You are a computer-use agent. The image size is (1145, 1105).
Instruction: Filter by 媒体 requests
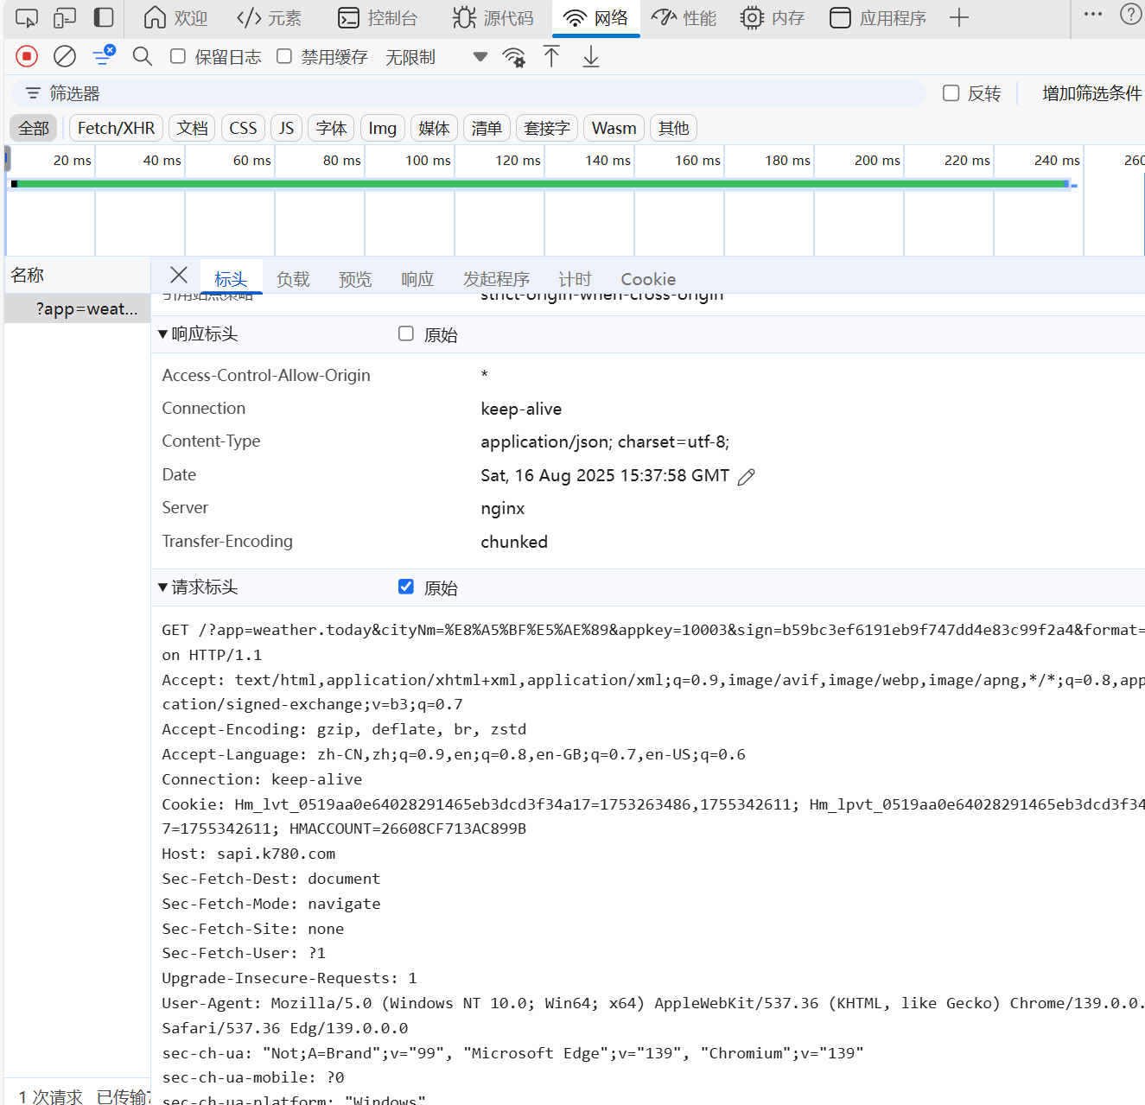coord(434,128)
